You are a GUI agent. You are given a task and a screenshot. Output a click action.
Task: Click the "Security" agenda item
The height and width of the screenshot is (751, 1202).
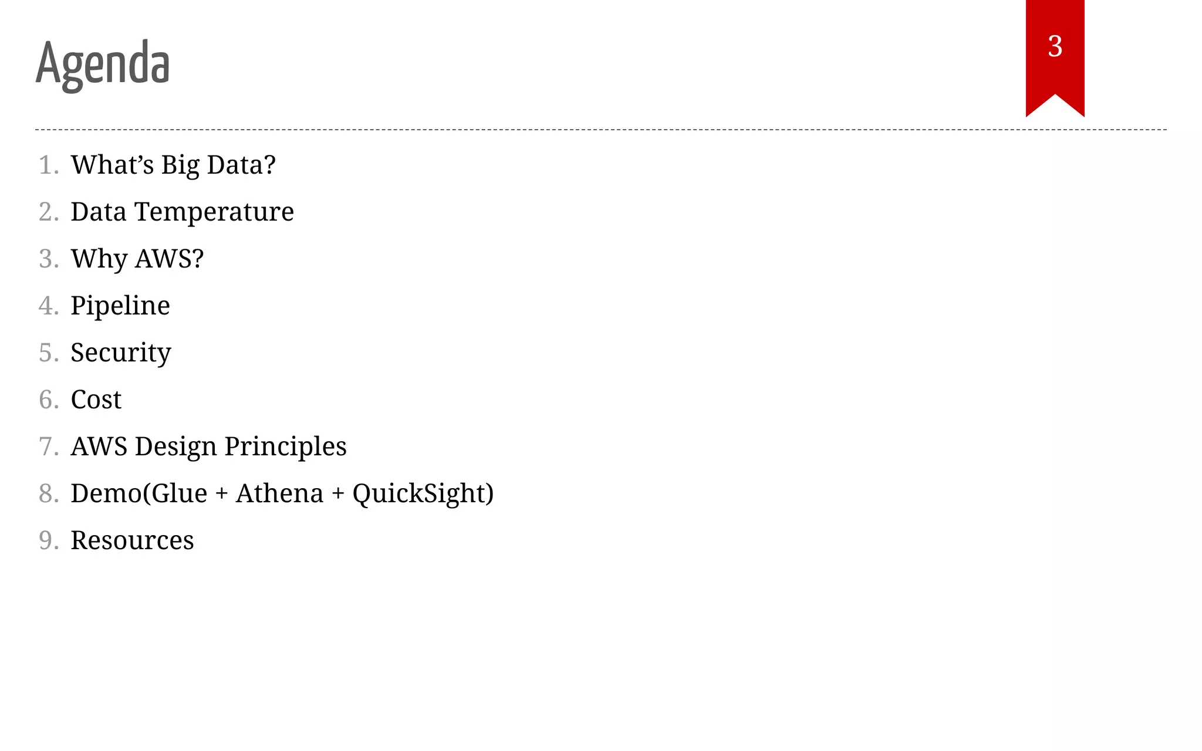(121, 353)
